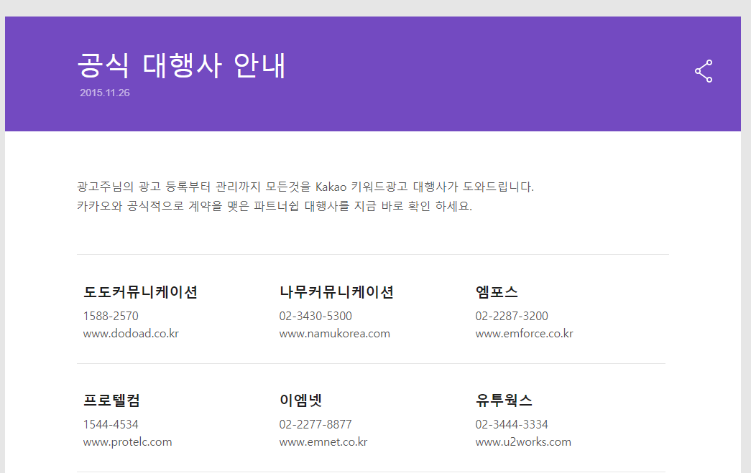The width and height of the screenshot is (751, 473).
Task: Select agency name 나무커뮤니케이션
Action: pyautogui.click(x=336, y=291)
